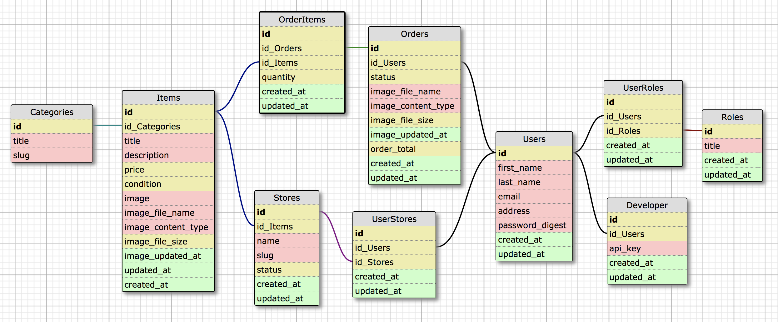Screen dimensions: 778x322
Task: Select the api_key field in Developer
Action: (x=647, y=248)
